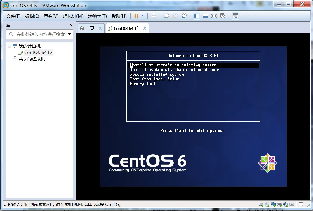Click the CD/DVD drive status icon
The width and height of the screenshot is (313, 211).
click(267, 204)
